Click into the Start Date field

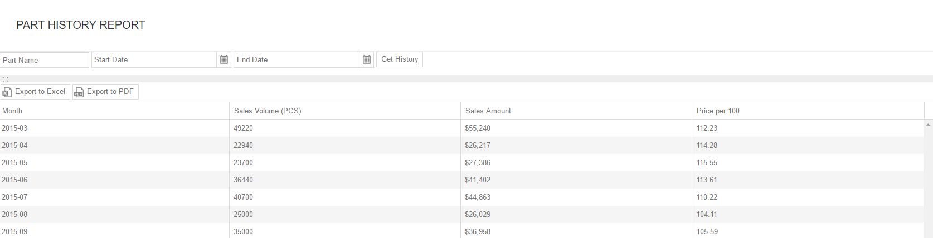(154, 59)
